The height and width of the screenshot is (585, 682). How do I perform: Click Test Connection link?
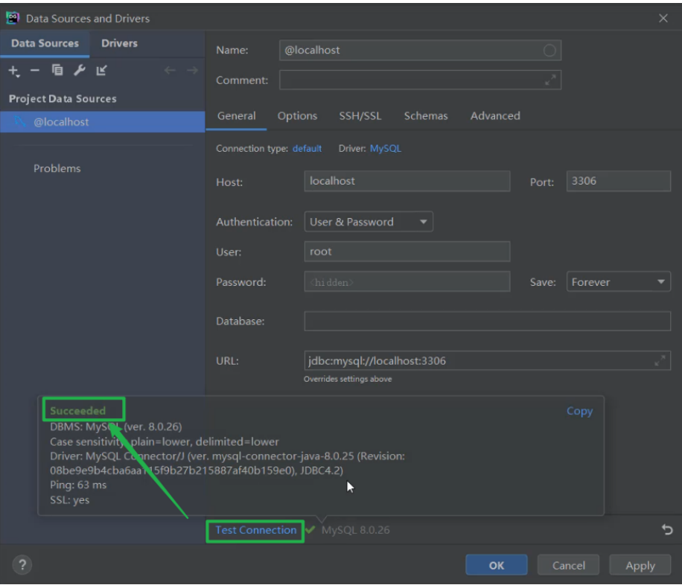256,530
